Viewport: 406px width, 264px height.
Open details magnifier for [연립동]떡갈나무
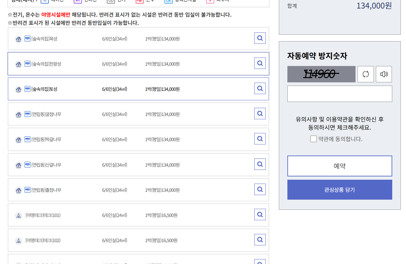pos(260,139)
